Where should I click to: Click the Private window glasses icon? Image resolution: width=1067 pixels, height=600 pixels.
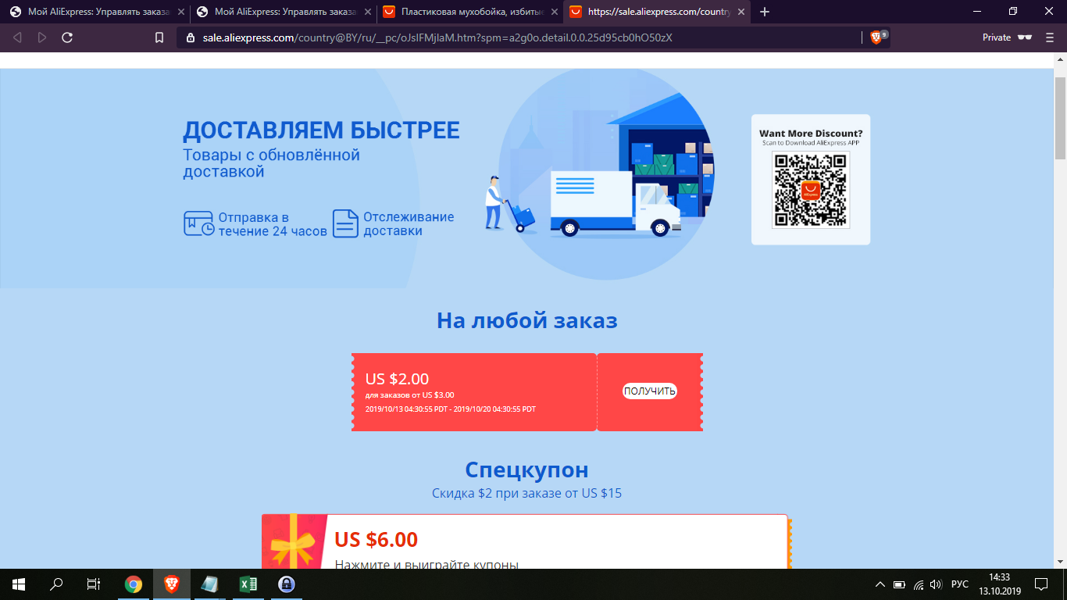click(1025, 37)
